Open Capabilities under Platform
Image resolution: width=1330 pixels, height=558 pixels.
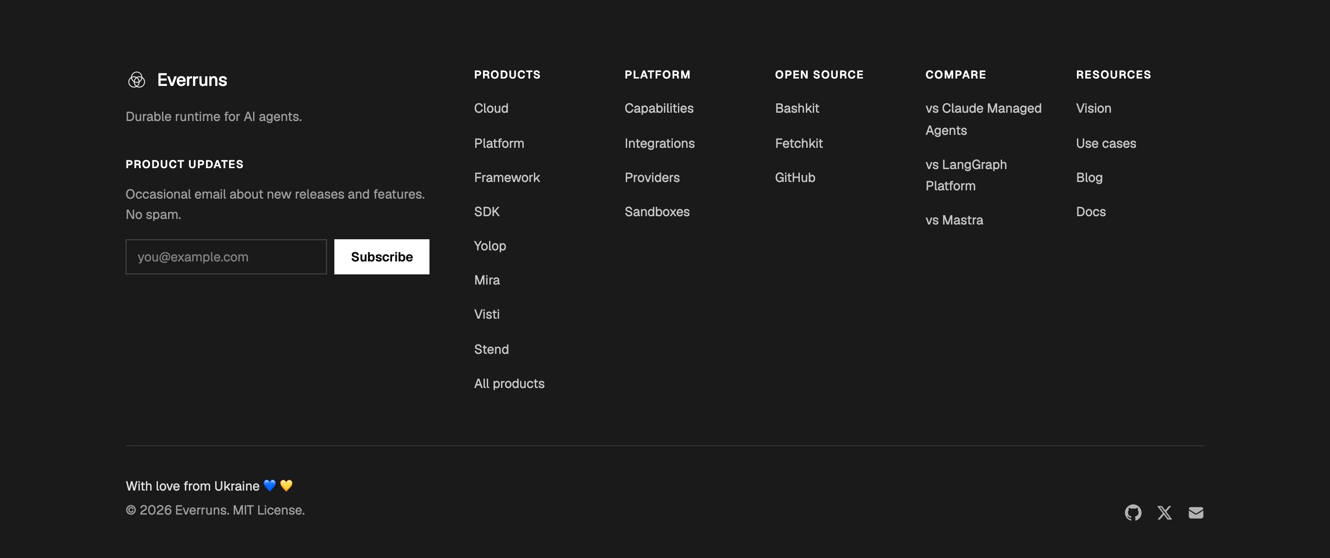[x=659, y=109]
